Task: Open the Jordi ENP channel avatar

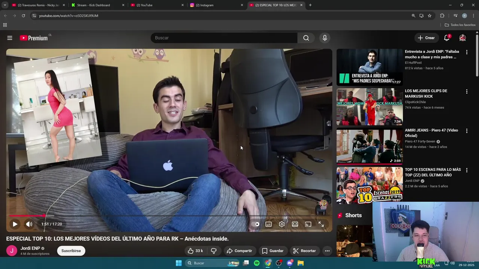Action: coord(12,251)
